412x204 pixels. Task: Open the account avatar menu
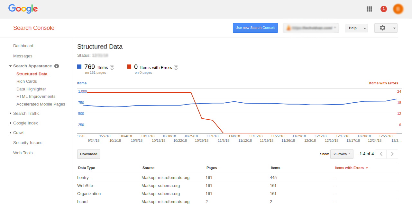click(x=398, y=9)
